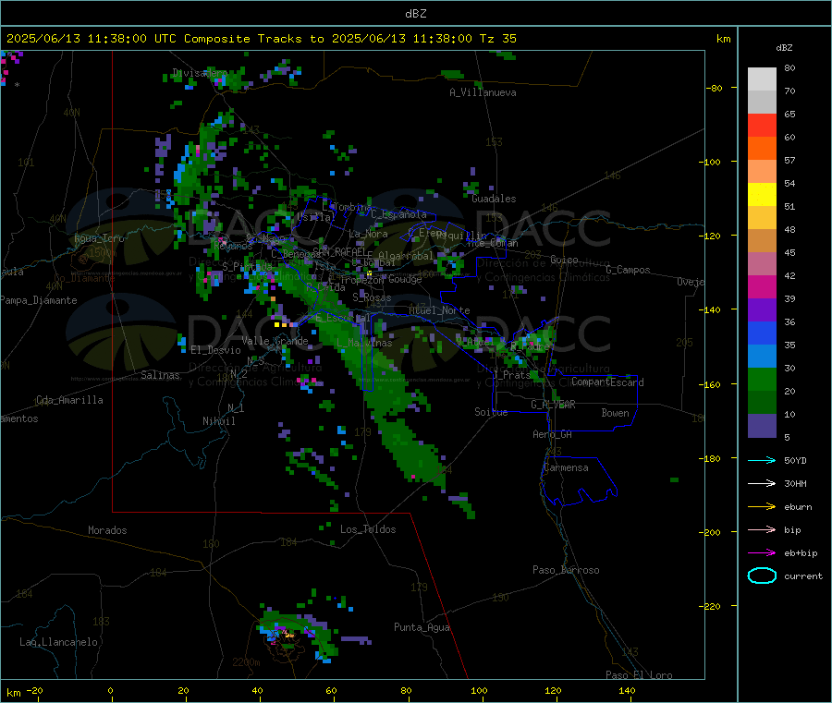Click the 'S_Rosas' place label
This screenshot has height=703, width=832.
[372, 298]
